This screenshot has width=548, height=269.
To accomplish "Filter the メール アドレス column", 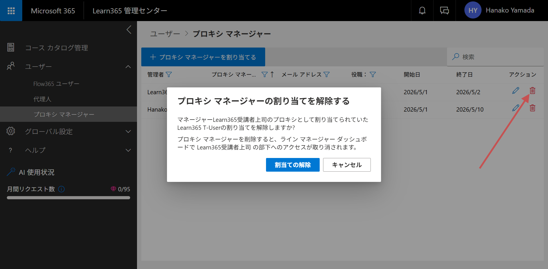I will 327,75.
